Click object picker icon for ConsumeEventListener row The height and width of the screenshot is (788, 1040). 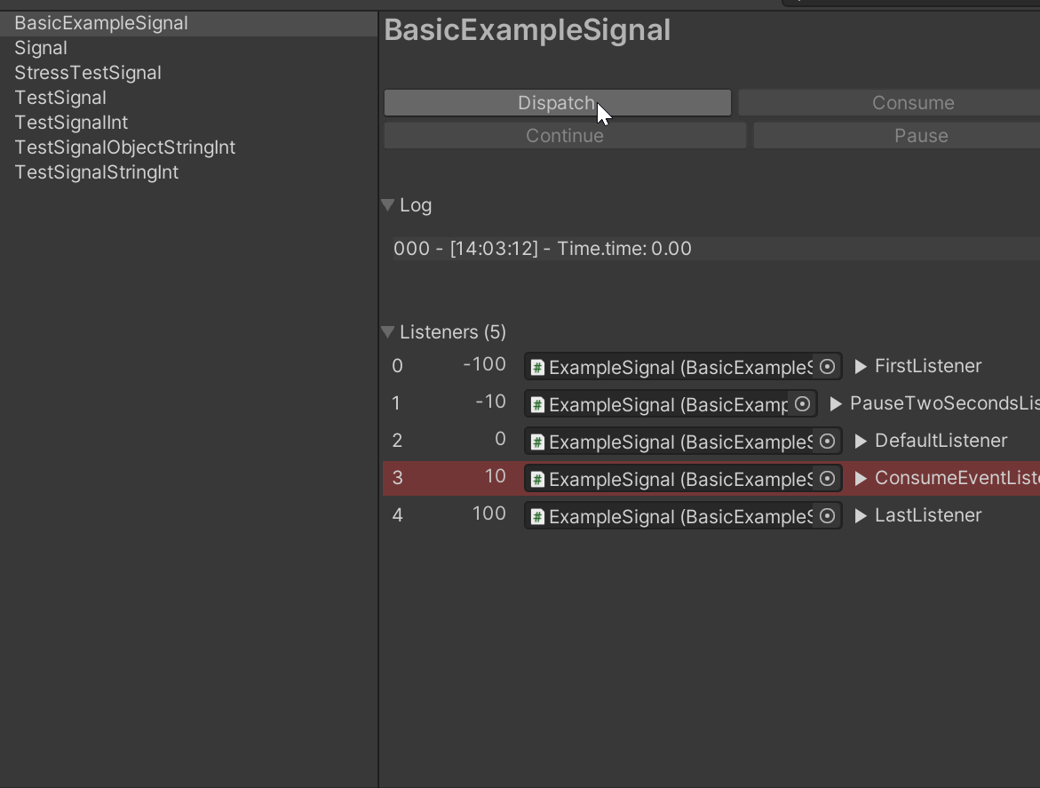pos(827,478)
